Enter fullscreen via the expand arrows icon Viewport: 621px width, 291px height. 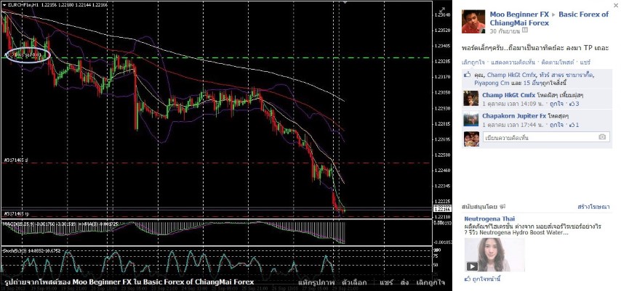click(x=442, y=10)
